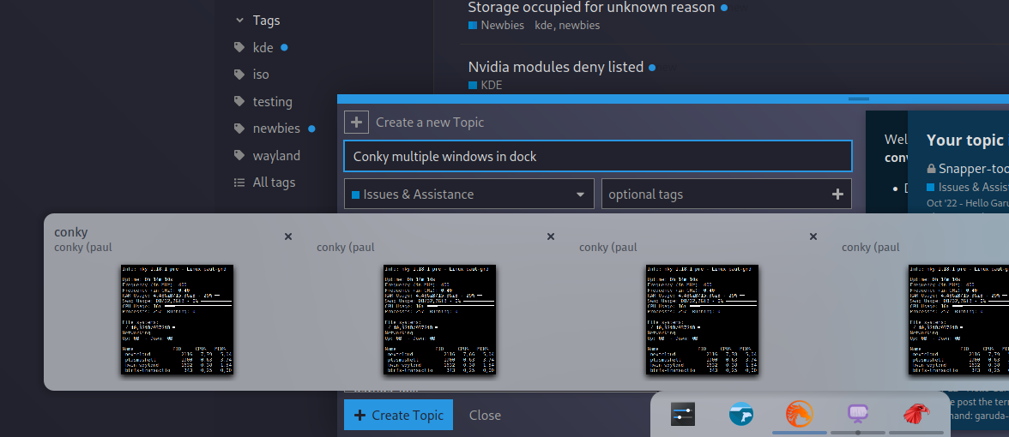Open the wayland tag in sidebar
1009x437 pixels.
click(x=276, y=156)
